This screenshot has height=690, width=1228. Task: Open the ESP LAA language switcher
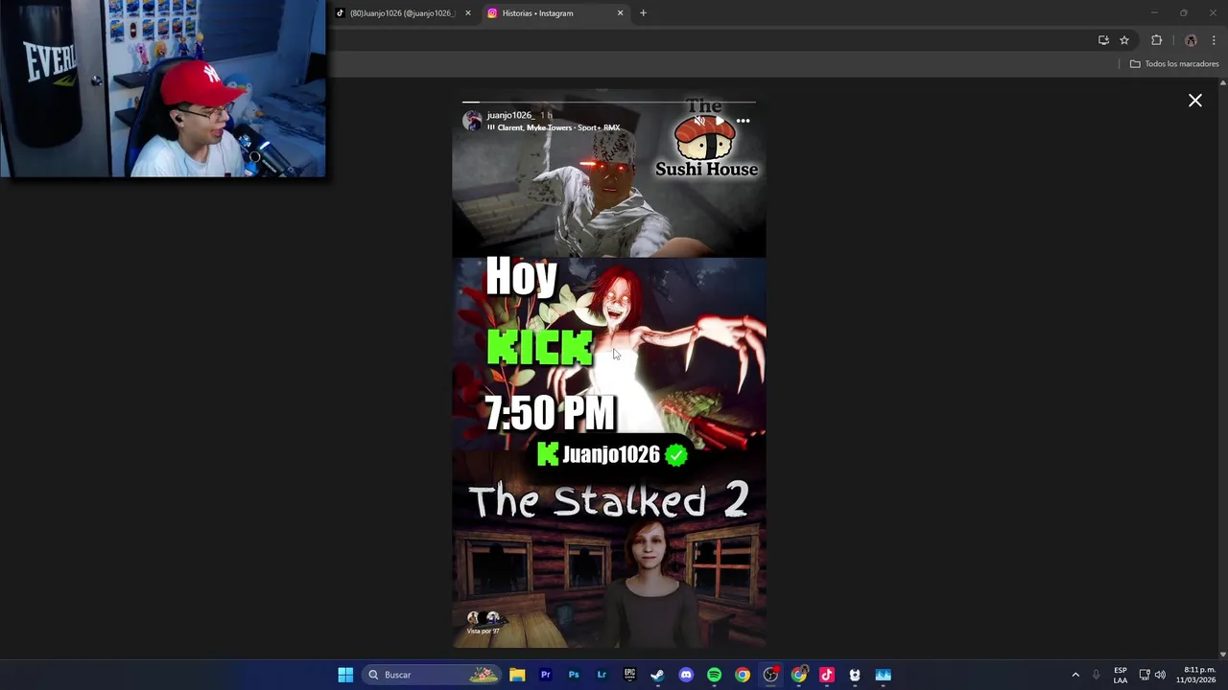click(x=1121, y=675)
